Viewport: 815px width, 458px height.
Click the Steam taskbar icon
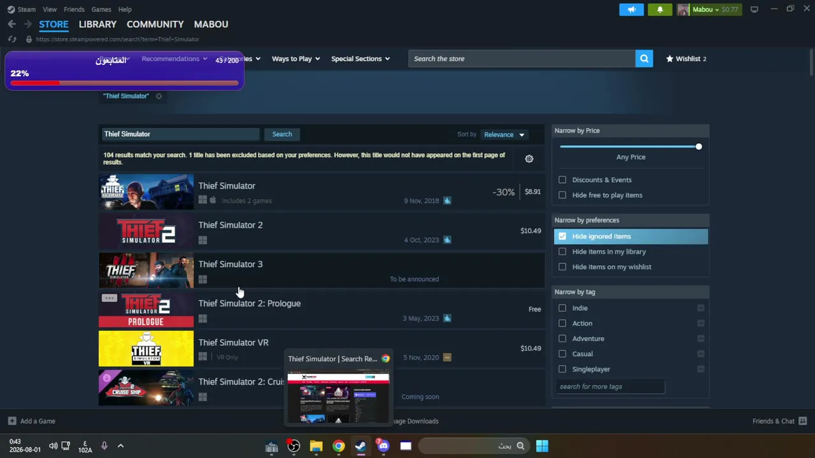click(360, 446)
